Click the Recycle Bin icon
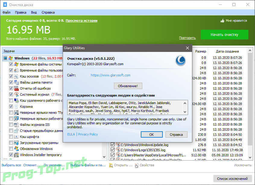Viewport: 255px width, 185px height. tap(16, 107)
